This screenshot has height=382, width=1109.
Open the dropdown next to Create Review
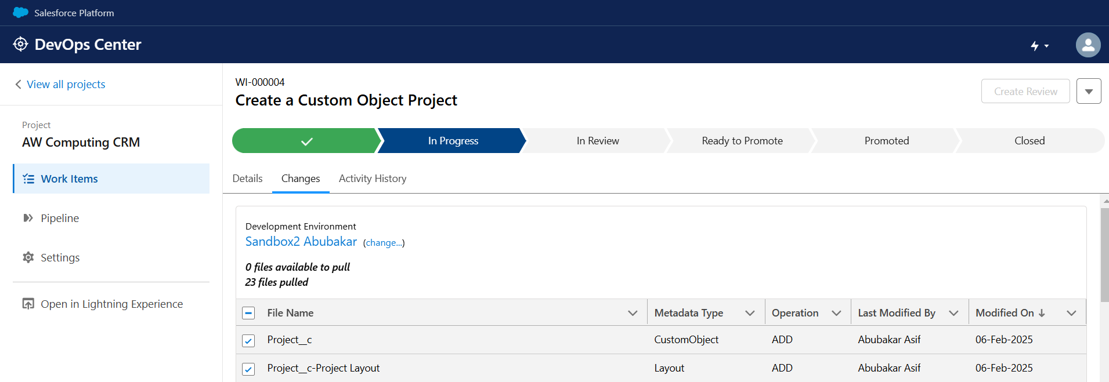(1089, 91)
